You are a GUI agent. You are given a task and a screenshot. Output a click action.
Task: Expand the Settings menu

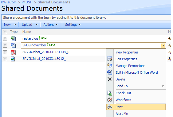pyautogui.click(x=73, y=25)
